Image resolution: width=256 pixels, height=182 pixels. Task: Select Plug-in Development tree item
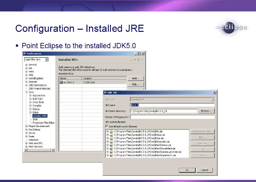pos(39,126)
